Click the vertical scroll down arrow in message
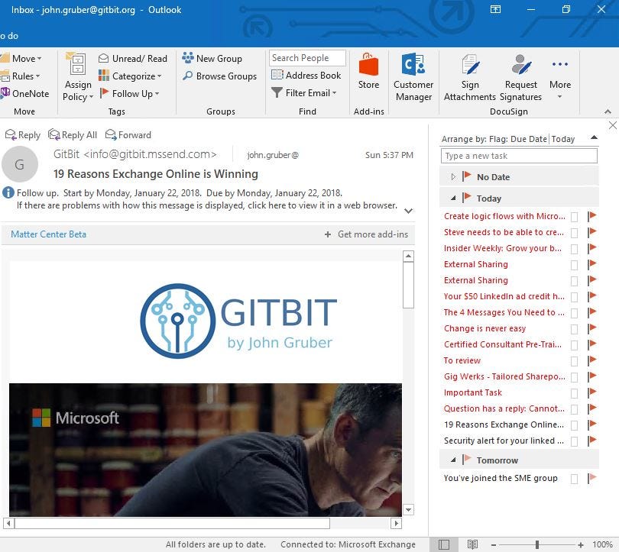The width and height of the screenshot is (619, 552). pyautogui.click(x=408, y=510)
